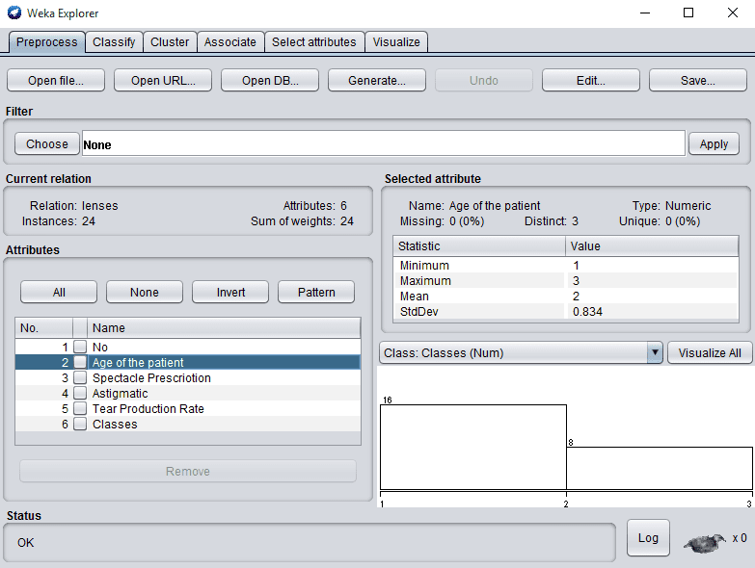Select the attribute row named No
The height and width of the screenshot is (568, 755).
188,347
